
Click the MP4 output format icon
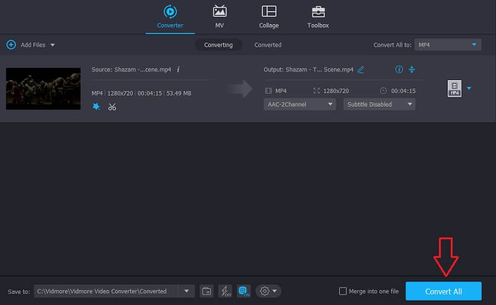click(x=454, y=89)
